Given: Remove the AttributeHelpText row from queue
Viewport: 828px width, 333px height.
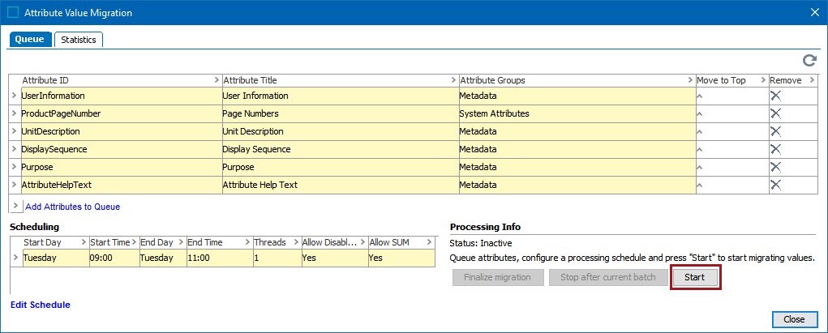Looking at the screenshot, I should [775, 185].
